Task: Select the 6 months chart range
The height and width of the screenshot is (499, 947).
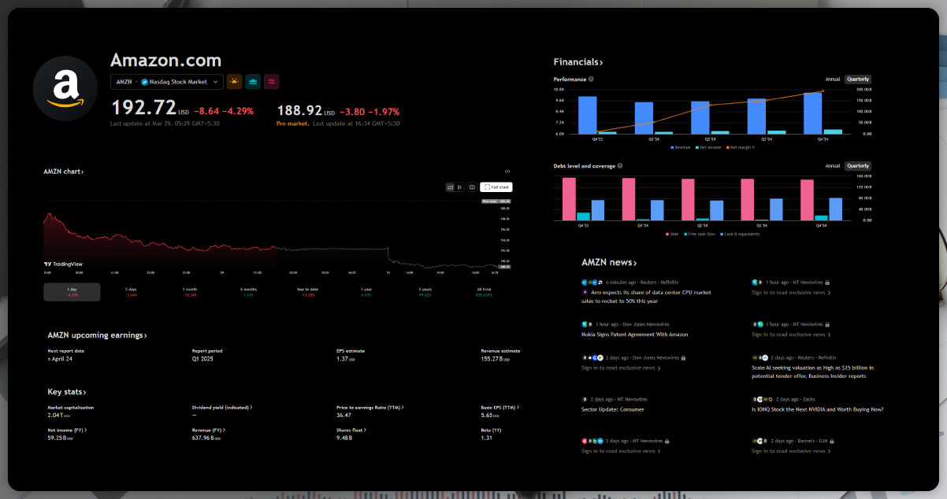Action: pos(248,292)
